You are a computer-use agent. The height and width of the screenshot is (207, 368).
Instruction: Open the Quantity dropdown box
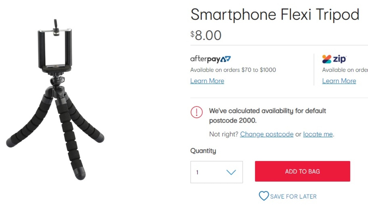pyautogui.click(x=216, y=172)
